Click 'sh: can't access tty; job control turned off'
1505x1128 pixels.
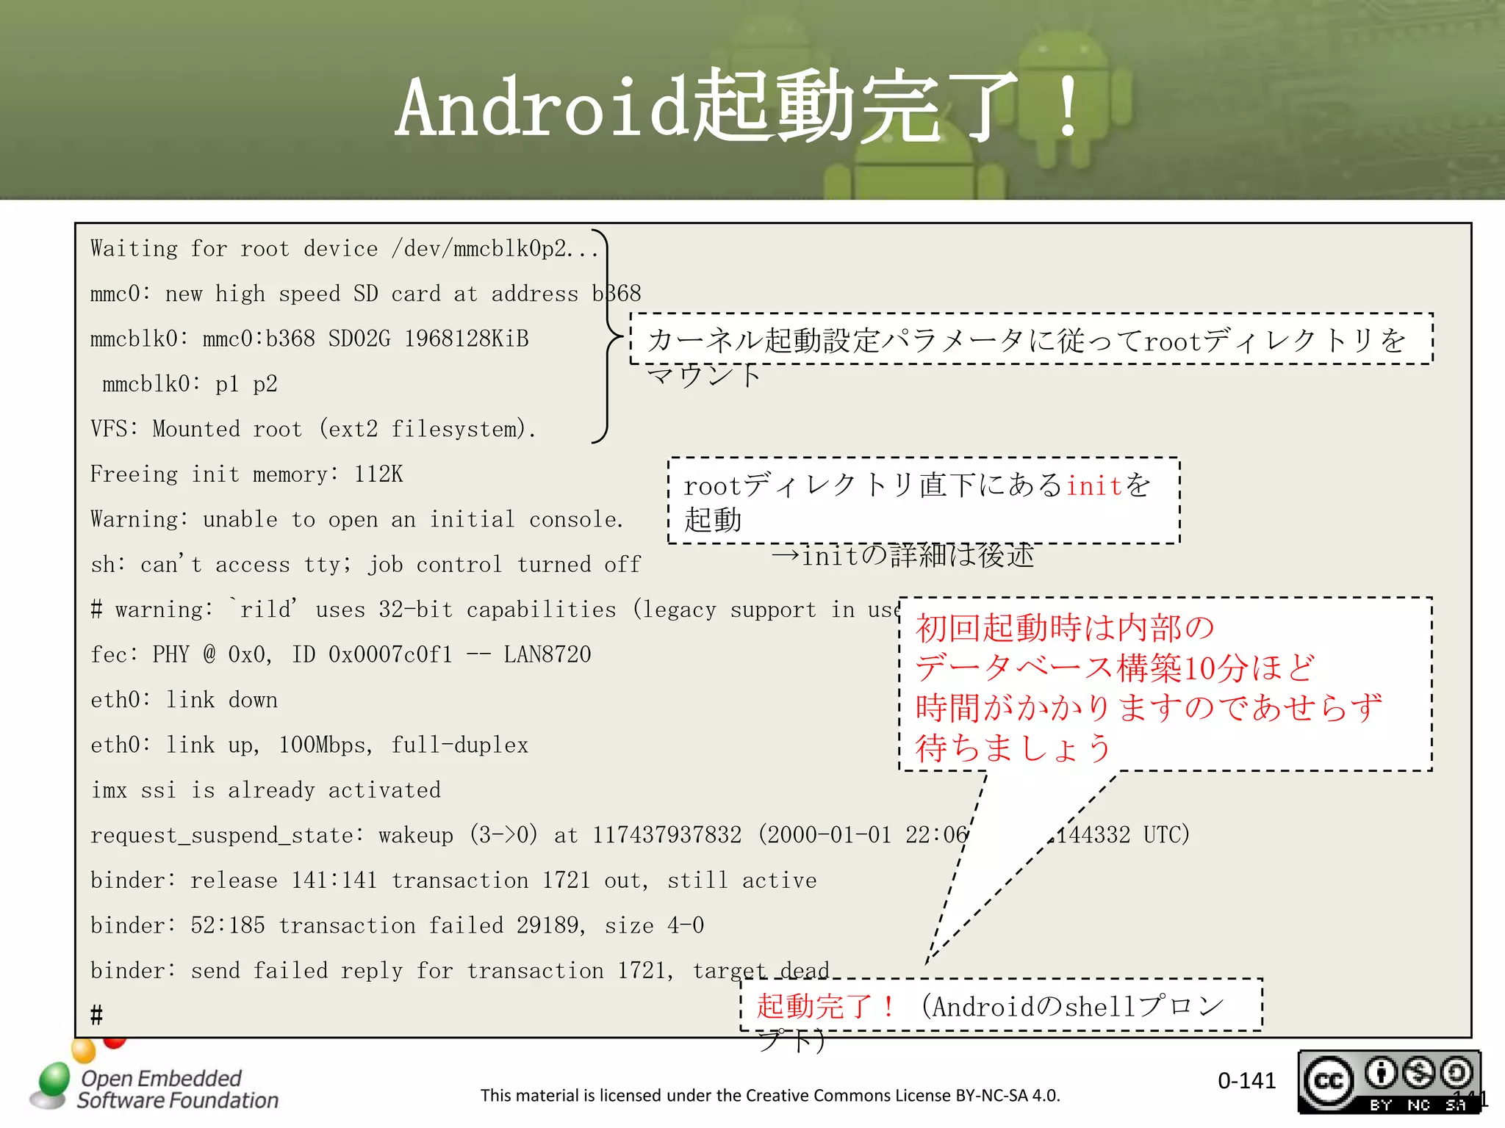point(365,564)
